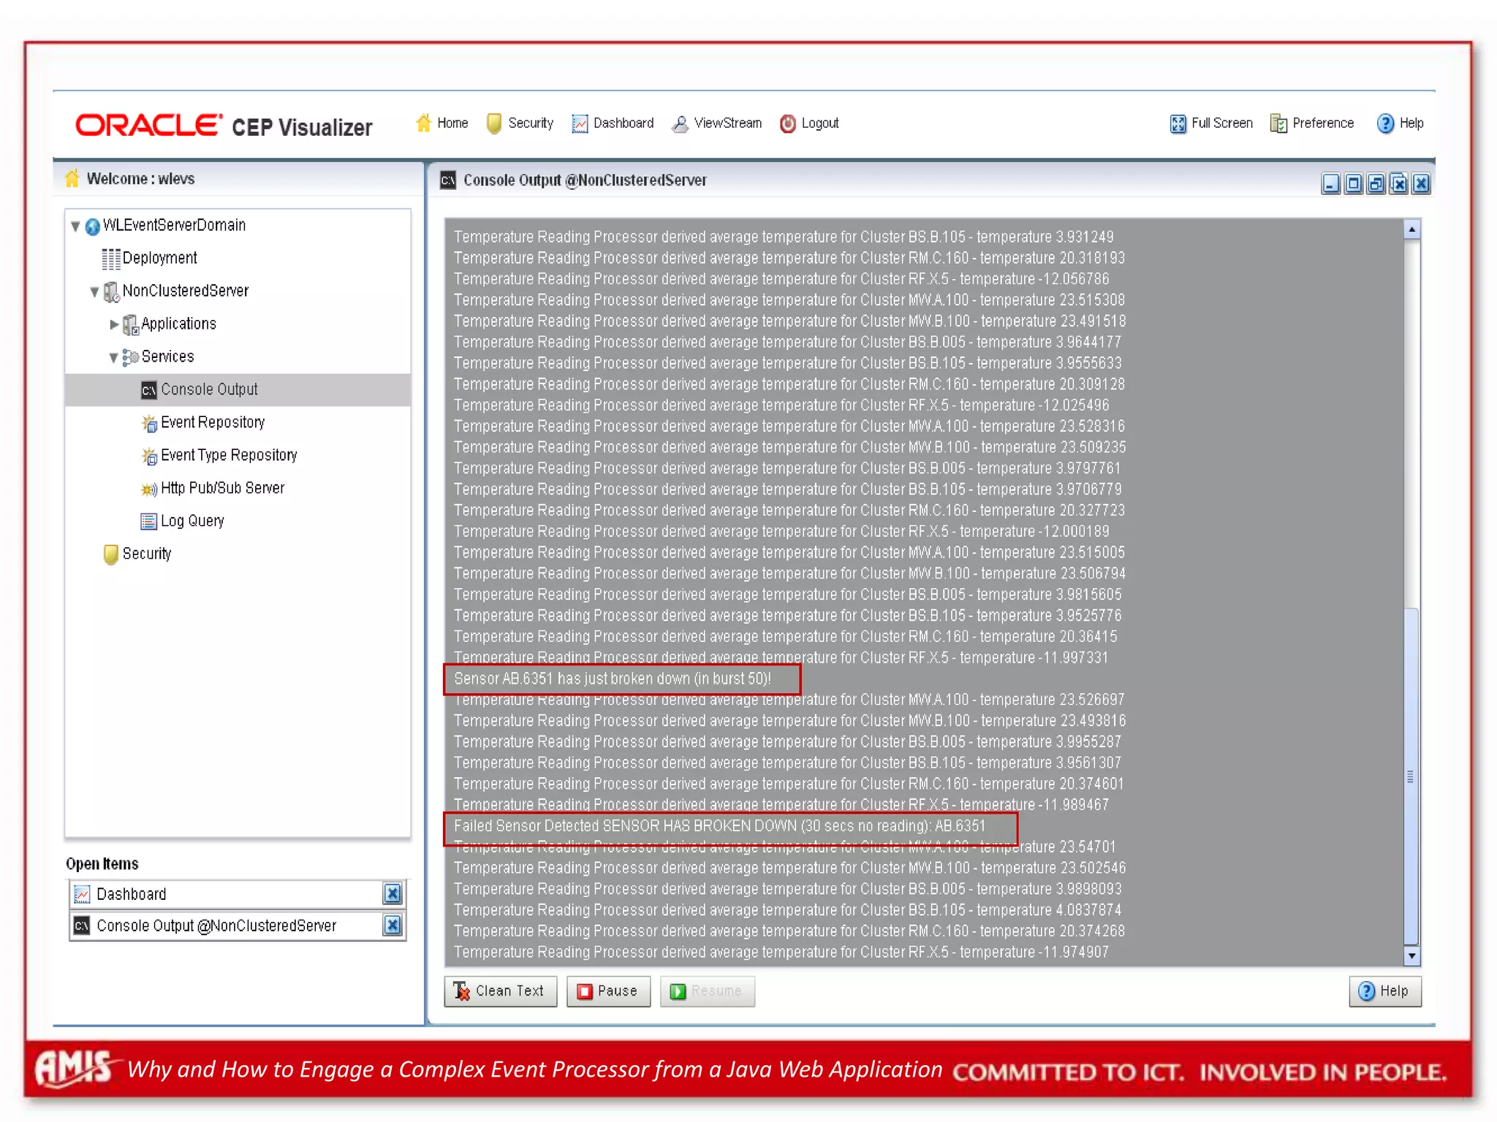This screenshot has width=1497, height=1122.
Task: Click the WLEventServerDomain globe icon
Action: point(92,226)
